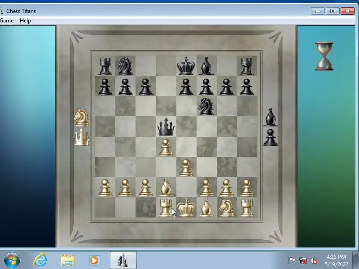Viewport: 359px width, 269px height.
Task: Select the black pawn on c7
Action: [145, 87]
